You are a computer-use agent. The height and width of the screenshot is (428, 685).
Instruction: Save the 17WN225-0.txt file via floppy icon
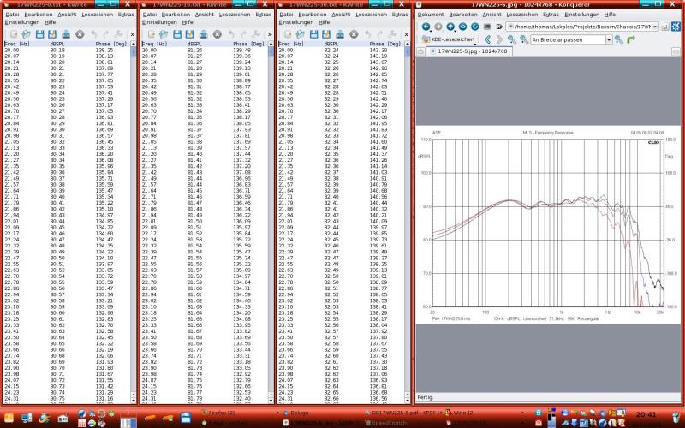point(39,34)
